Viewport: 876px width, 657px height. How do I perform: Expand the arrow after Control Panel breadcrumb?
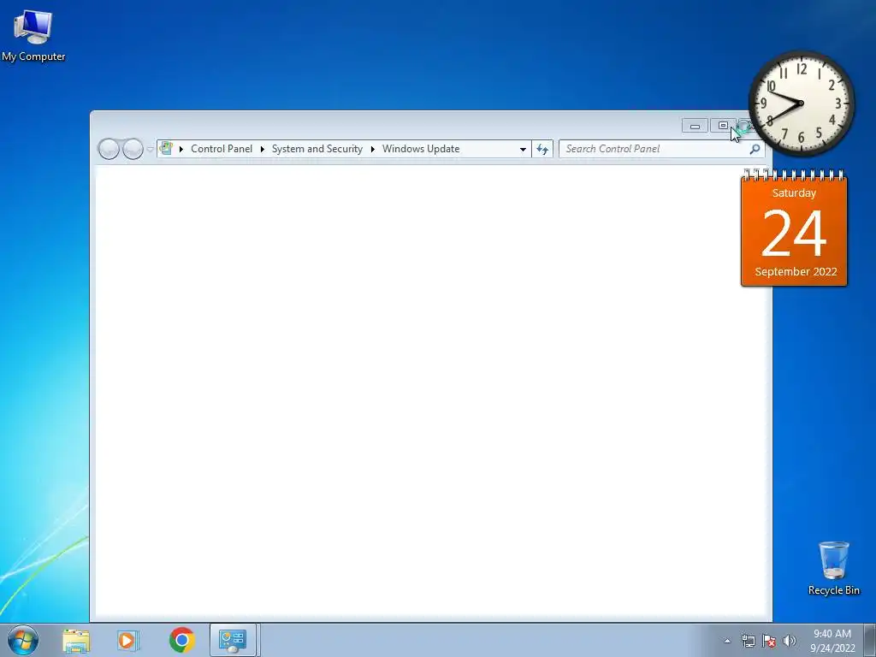(x=262, y=149)
